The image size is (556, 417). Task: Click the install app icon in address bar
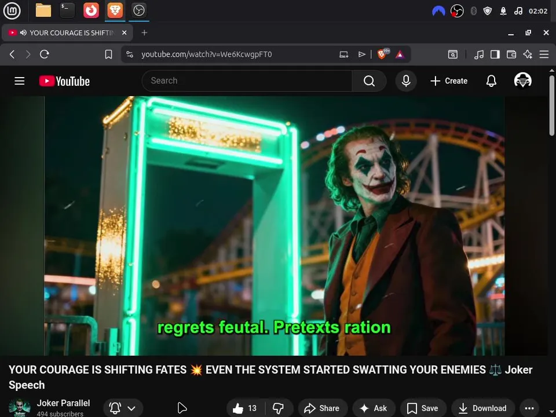click(x=343, y=54)
